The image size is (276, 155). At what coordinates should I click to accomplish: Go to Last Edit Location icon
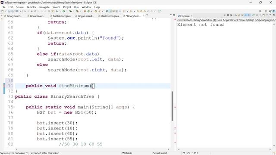click(x=138, y=11)
